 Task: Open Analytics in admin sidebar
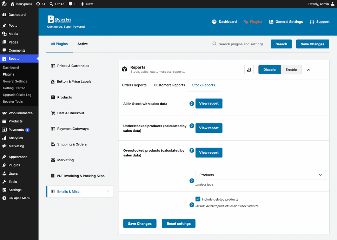(x=19, y=138)
